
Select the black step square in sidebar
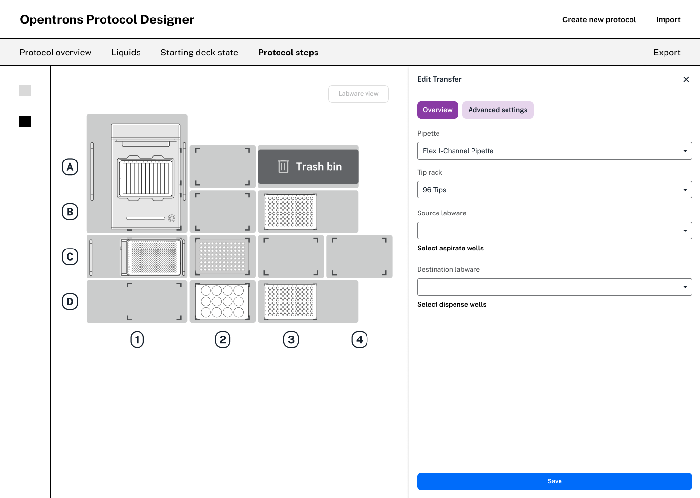[x=25, y=122]
